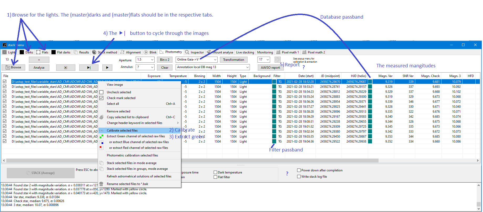The image size is (483, 212).
Task: Click the step-forward image cycle button
Action: (x=89, y=68)
